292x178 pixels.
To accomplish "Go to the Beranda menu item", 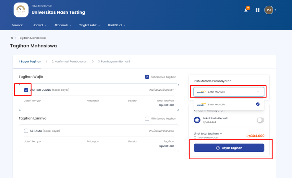I will pyautogui.click(x=18, y=25).
